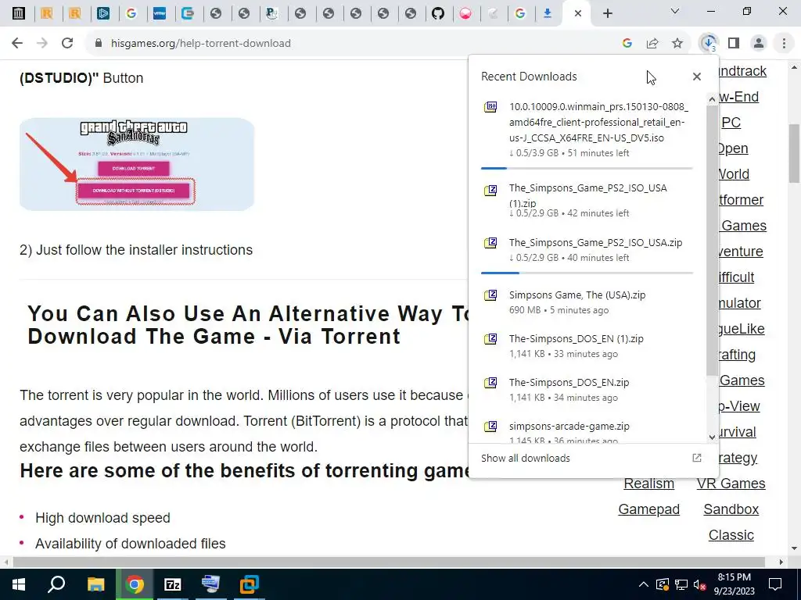Open Windows taskbar search
801x600 pixels.
click(56, 584)
